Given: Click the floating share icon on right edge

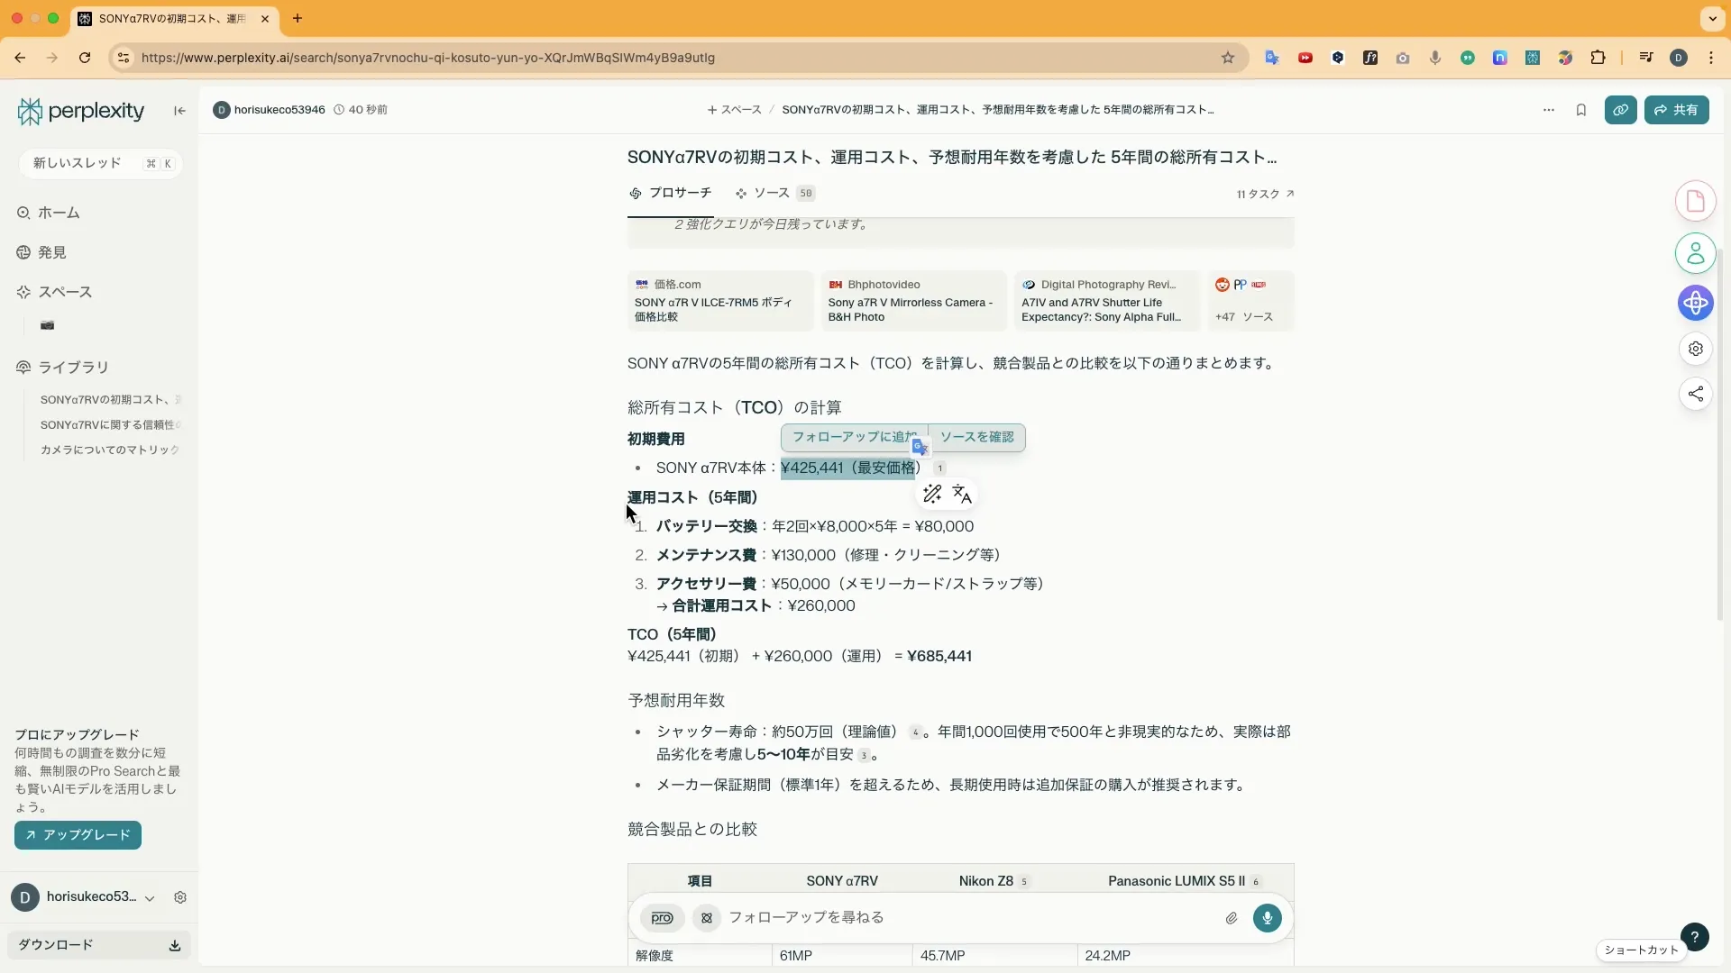Looking at the screenshot, I should point(1696,394).
